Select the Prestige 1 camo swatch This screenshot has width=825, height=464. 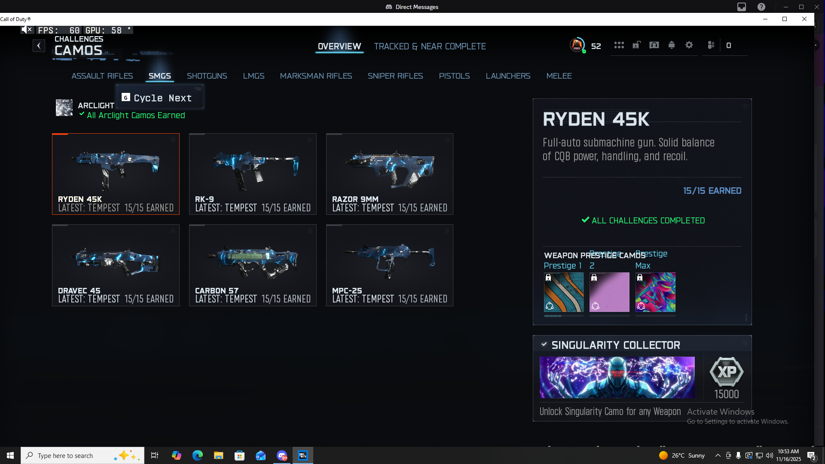563,292
